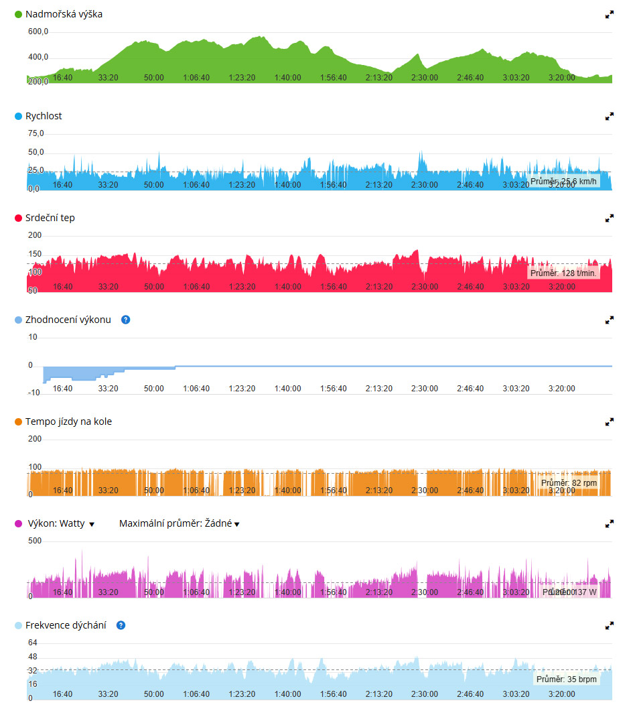Screen dimensions: 635x715
Task: Click the magenta Výkon legend dot
Action: (18, 523)
